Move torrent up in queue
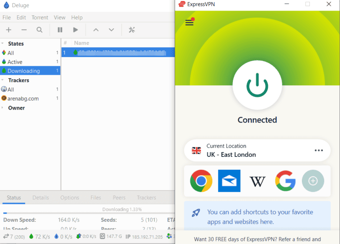 95,30
